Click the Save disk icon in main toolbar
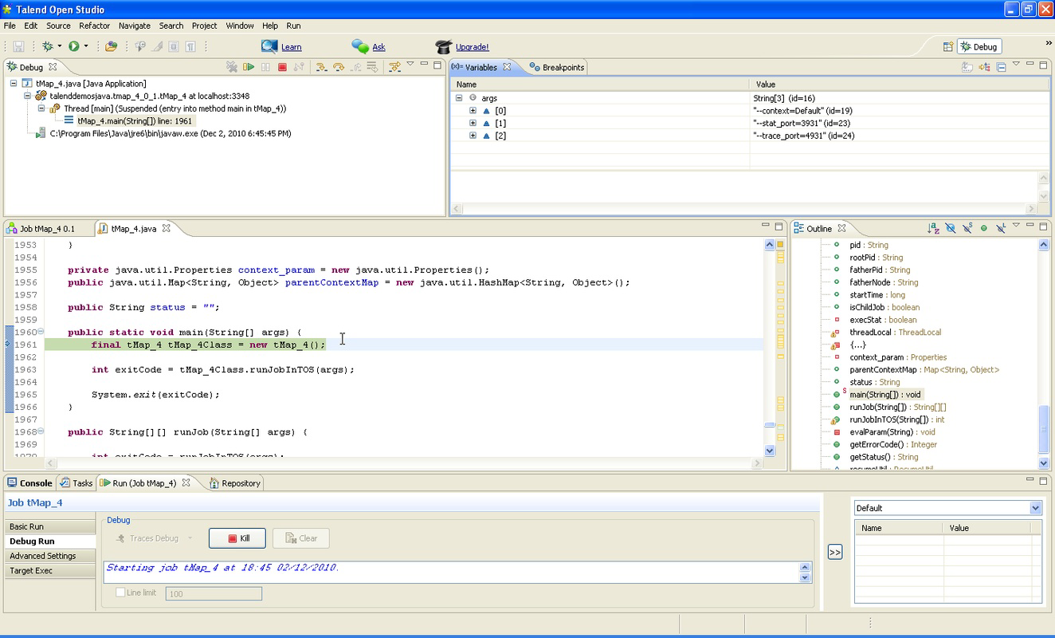Screen dimensions: 1055x638 pyautogui.click(x=18, y=46)
